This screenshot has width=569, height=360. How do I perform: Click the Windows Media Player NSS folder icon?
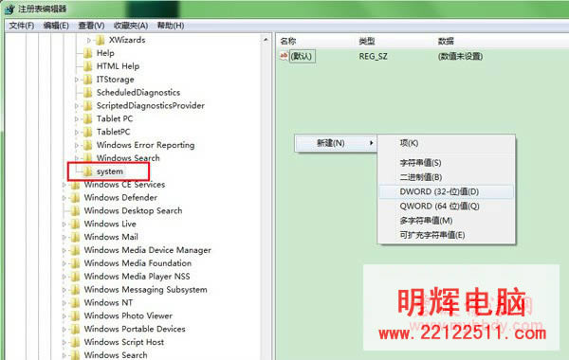click(75, 277)
